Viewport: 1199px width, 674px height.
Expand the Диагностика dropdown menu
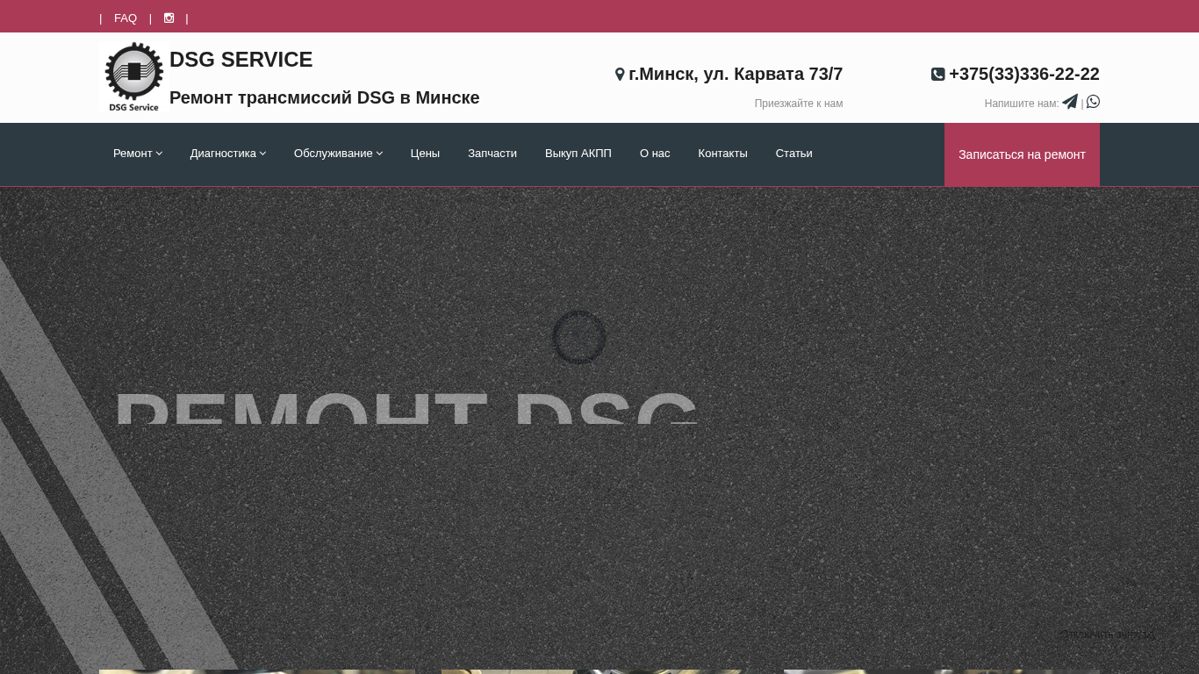tap(228, 154)
